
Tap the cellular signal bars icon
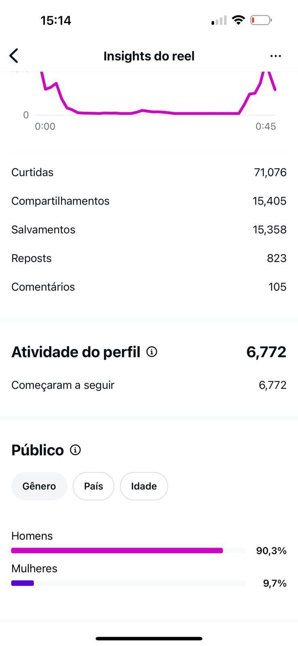click(219, 21)
